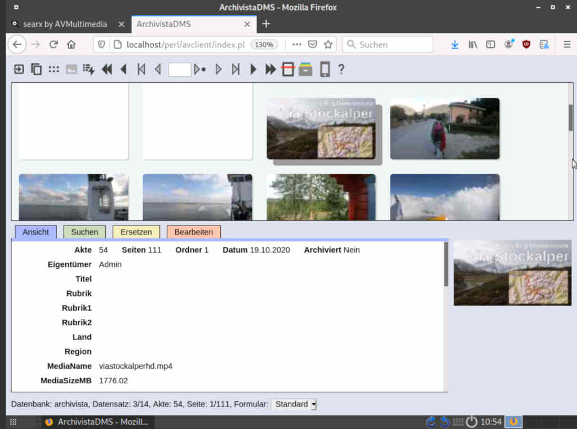This screenshot has height=429, width=577.
Task: Click the power icon in the system tray
Action: pos(472,422)
